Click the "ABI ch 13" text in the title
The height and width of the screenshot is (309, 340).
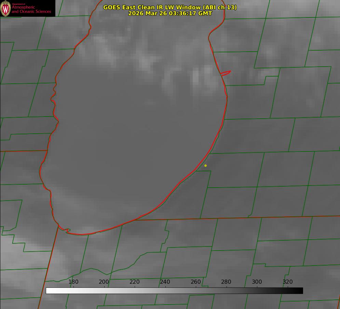(220, 7)
